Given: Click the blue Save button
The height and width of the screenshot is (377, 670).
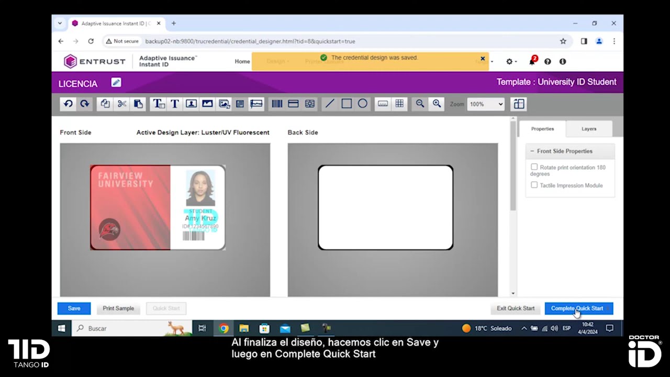Looking at the screenshot, I should [74, 308].
